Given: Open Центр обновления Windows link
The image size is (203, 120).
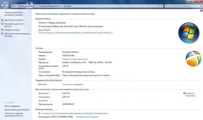Looking at the screenshot, I should 17,110.
